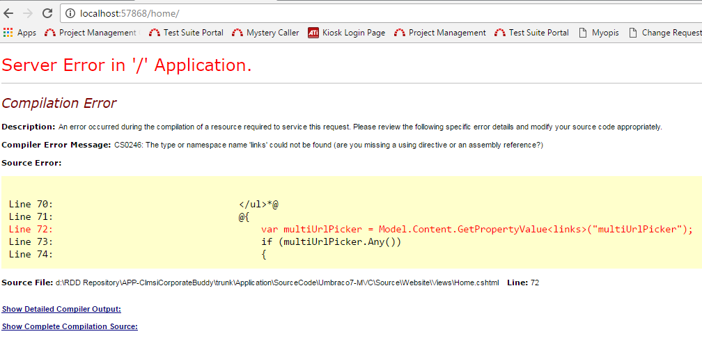The height and width of the screenshot is (350, 702).
Task: Click the Myopis page document icon
Action: 582,33
